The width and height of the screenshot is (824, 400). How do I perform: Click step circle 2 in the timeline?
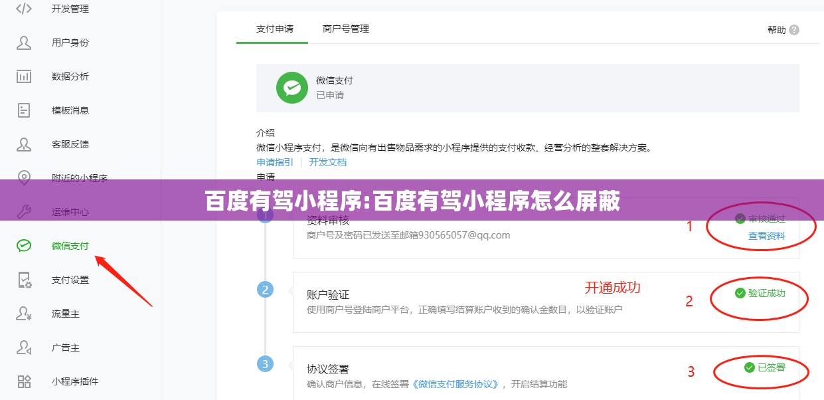[x=265, y=289]
